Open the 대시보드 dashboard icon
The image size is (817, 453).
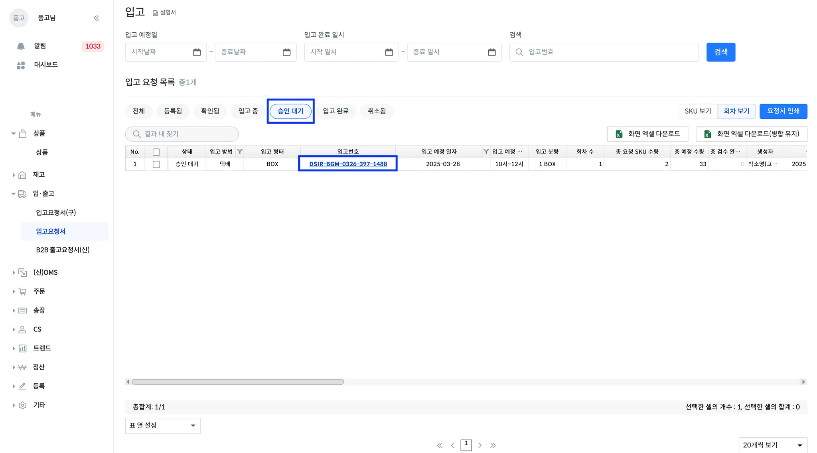coord(21,65)
